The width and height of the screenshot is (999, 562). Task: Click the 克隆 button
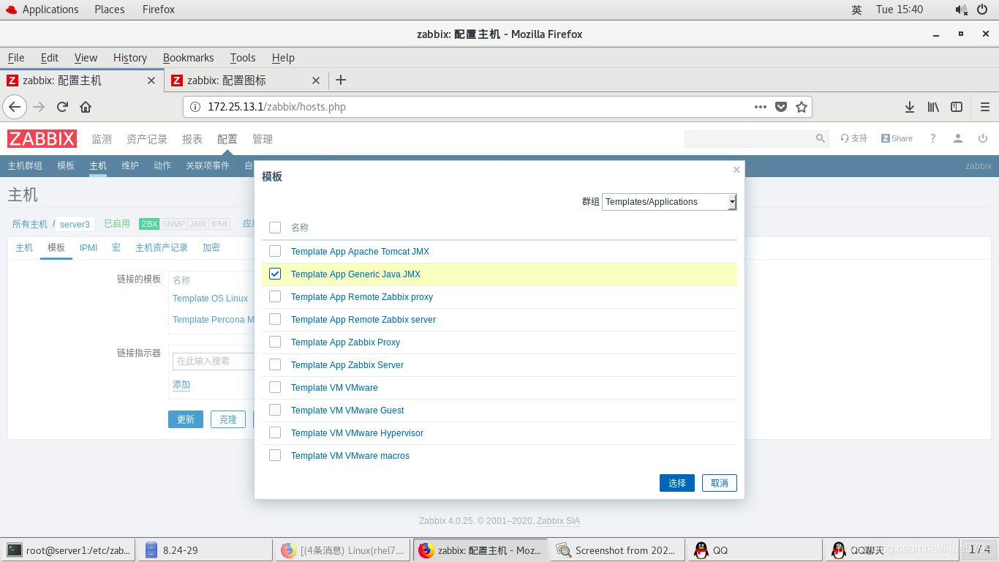[228, 419]
